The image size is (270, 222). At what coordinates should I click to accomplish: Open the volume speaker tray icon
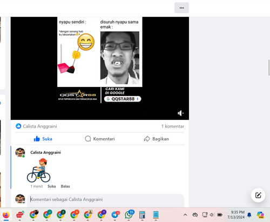coord(212,215)
